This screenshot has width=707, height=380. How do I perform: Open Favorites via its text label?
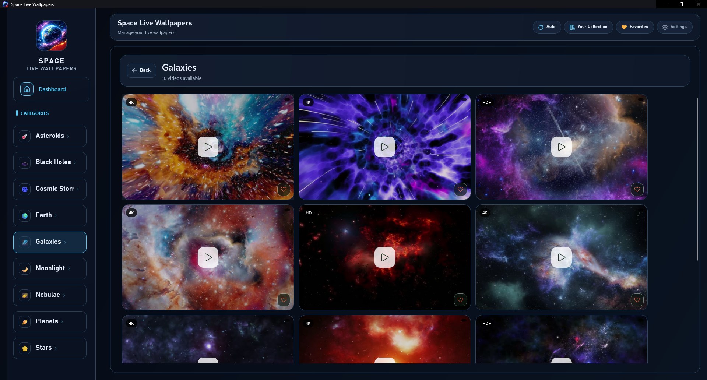click(639, 27)
